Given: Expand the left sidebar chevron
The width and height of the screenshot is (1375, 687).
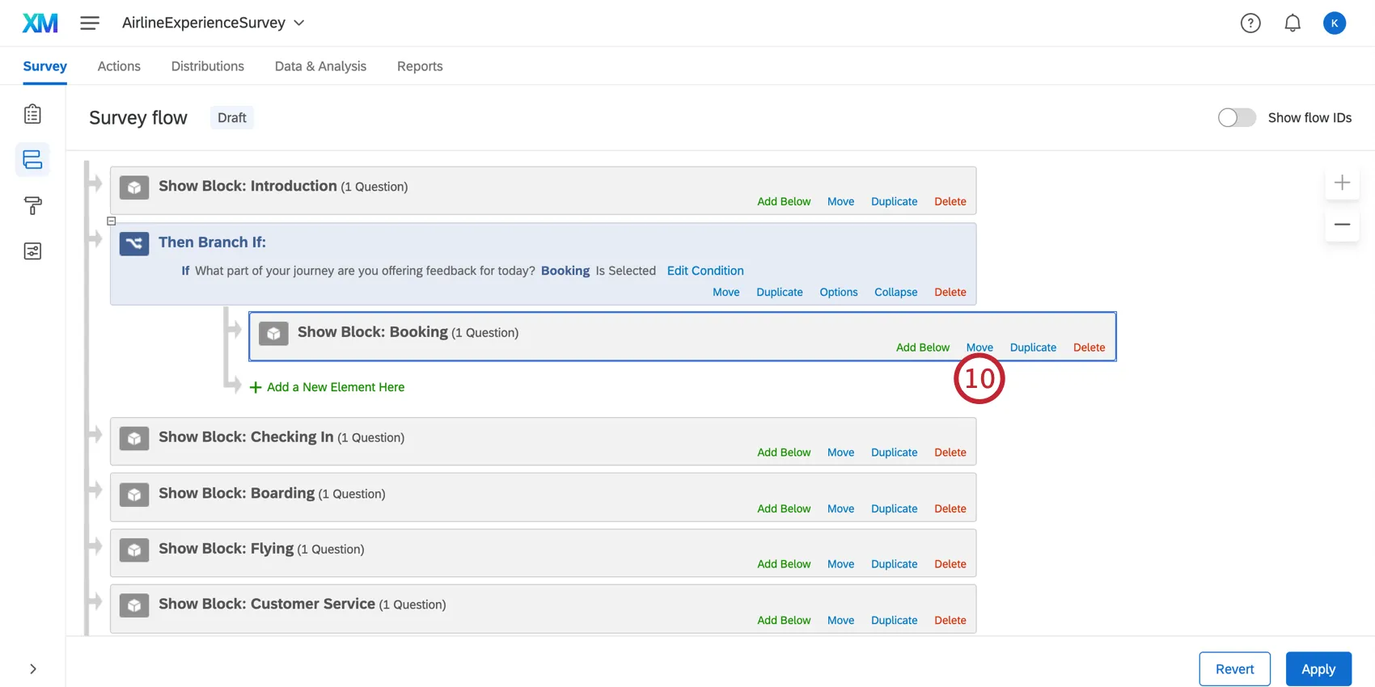Looking at the screenshot, I should 32,669.
